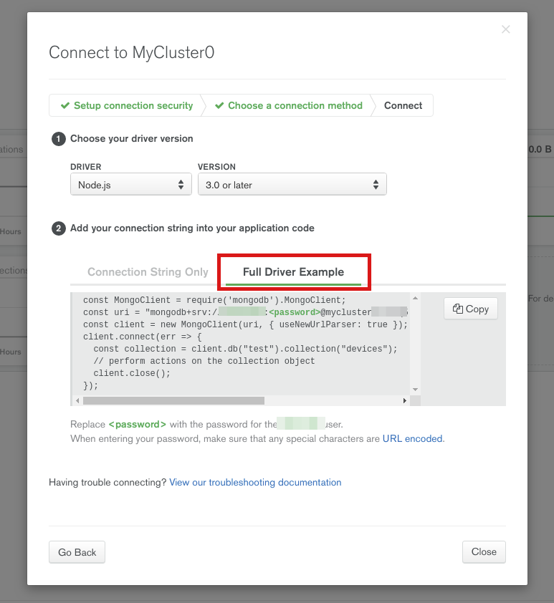The height and width of the screenshot is (603, 554).
Task: Click the Connect step breadcrumb
Action: click(x=403, y=105)
